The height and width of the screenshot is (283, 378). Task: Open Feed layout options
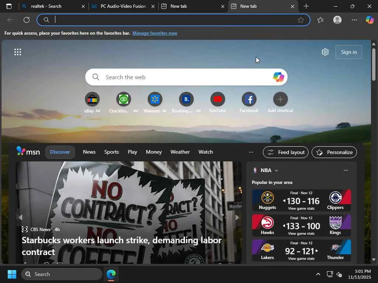pyautogui.click(x=286, y=152)
